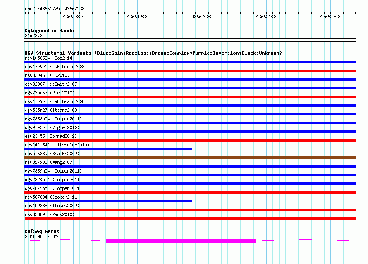
Task: Open variant label nsv1056684 (Coe2014)
Action: click(50, 58)
